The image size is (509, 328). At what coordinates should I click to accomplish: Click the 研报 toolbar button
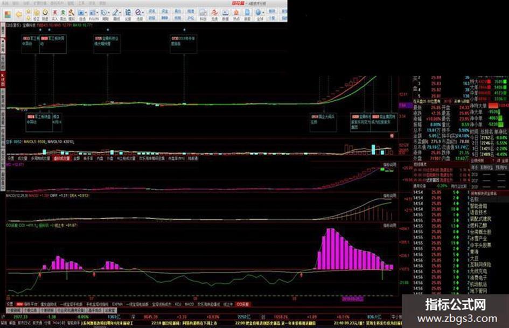coord(152,18)
